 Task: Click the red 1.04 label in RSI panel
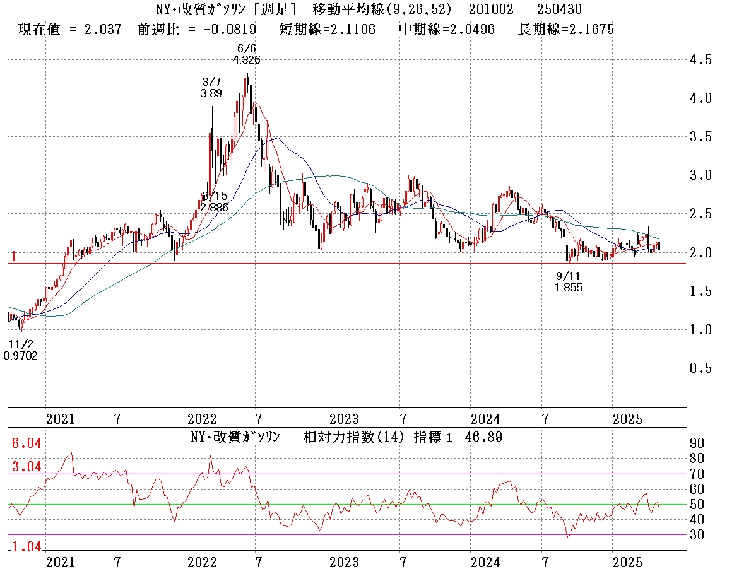27,548
